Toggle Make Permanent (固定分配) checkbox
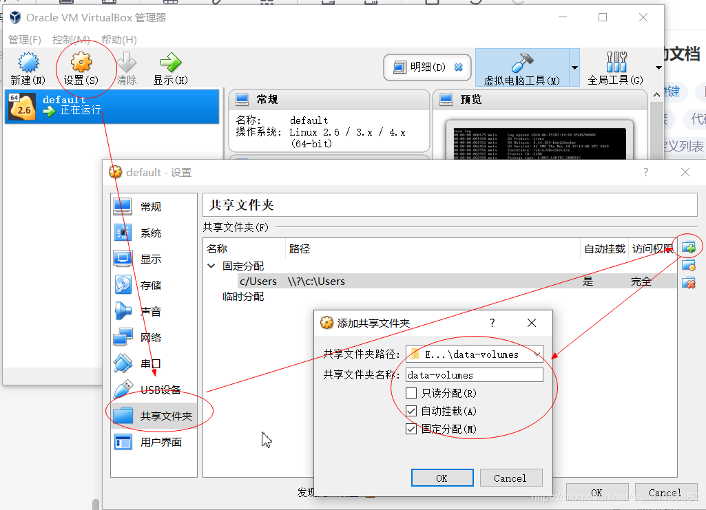 point(411,429)
